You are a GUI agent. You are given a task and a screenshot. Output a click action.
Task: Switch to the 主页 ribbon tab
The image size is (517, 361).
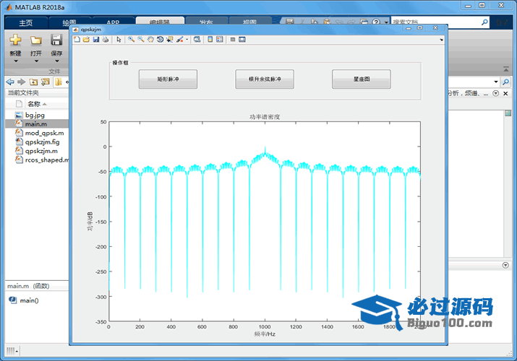point(25,23)
